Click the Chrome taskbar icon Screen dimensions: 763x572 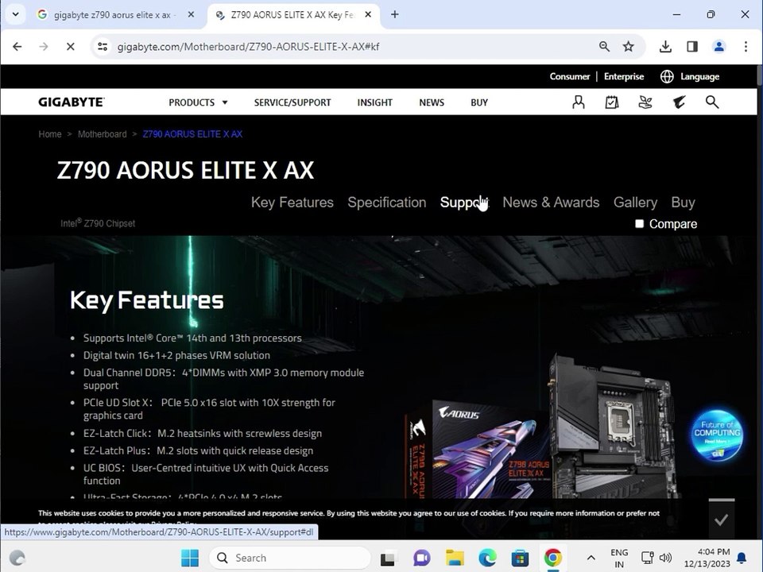point(553,558)
